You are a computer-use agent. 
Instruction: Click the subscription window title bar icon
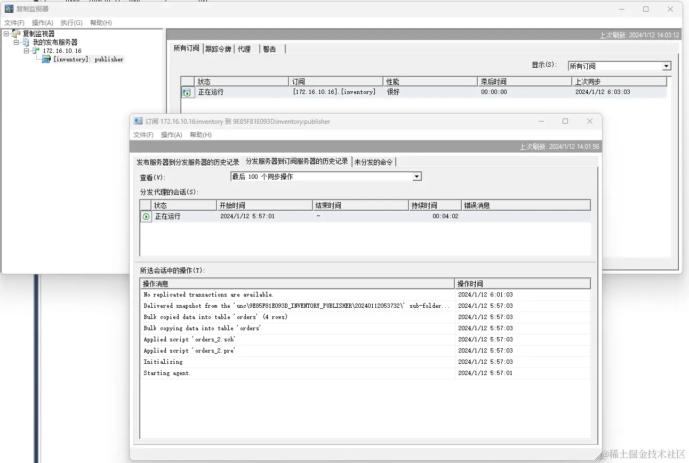pos(138,122)
